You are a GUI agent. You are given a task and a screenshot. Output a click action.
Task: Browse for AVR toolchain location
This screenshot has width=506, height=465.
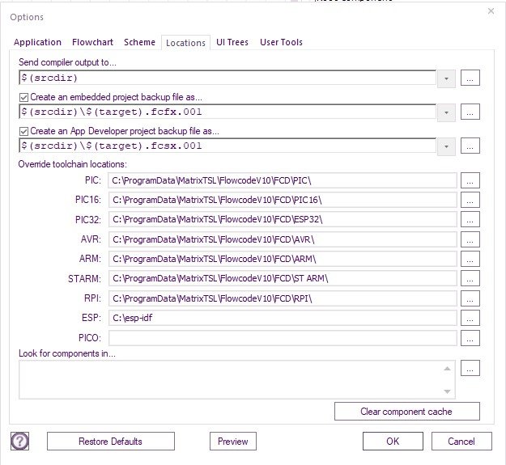tap(471, 239)
